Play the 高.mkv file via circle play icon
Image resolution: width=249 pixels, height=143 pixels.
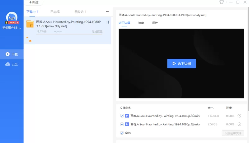tap(239, 124)
